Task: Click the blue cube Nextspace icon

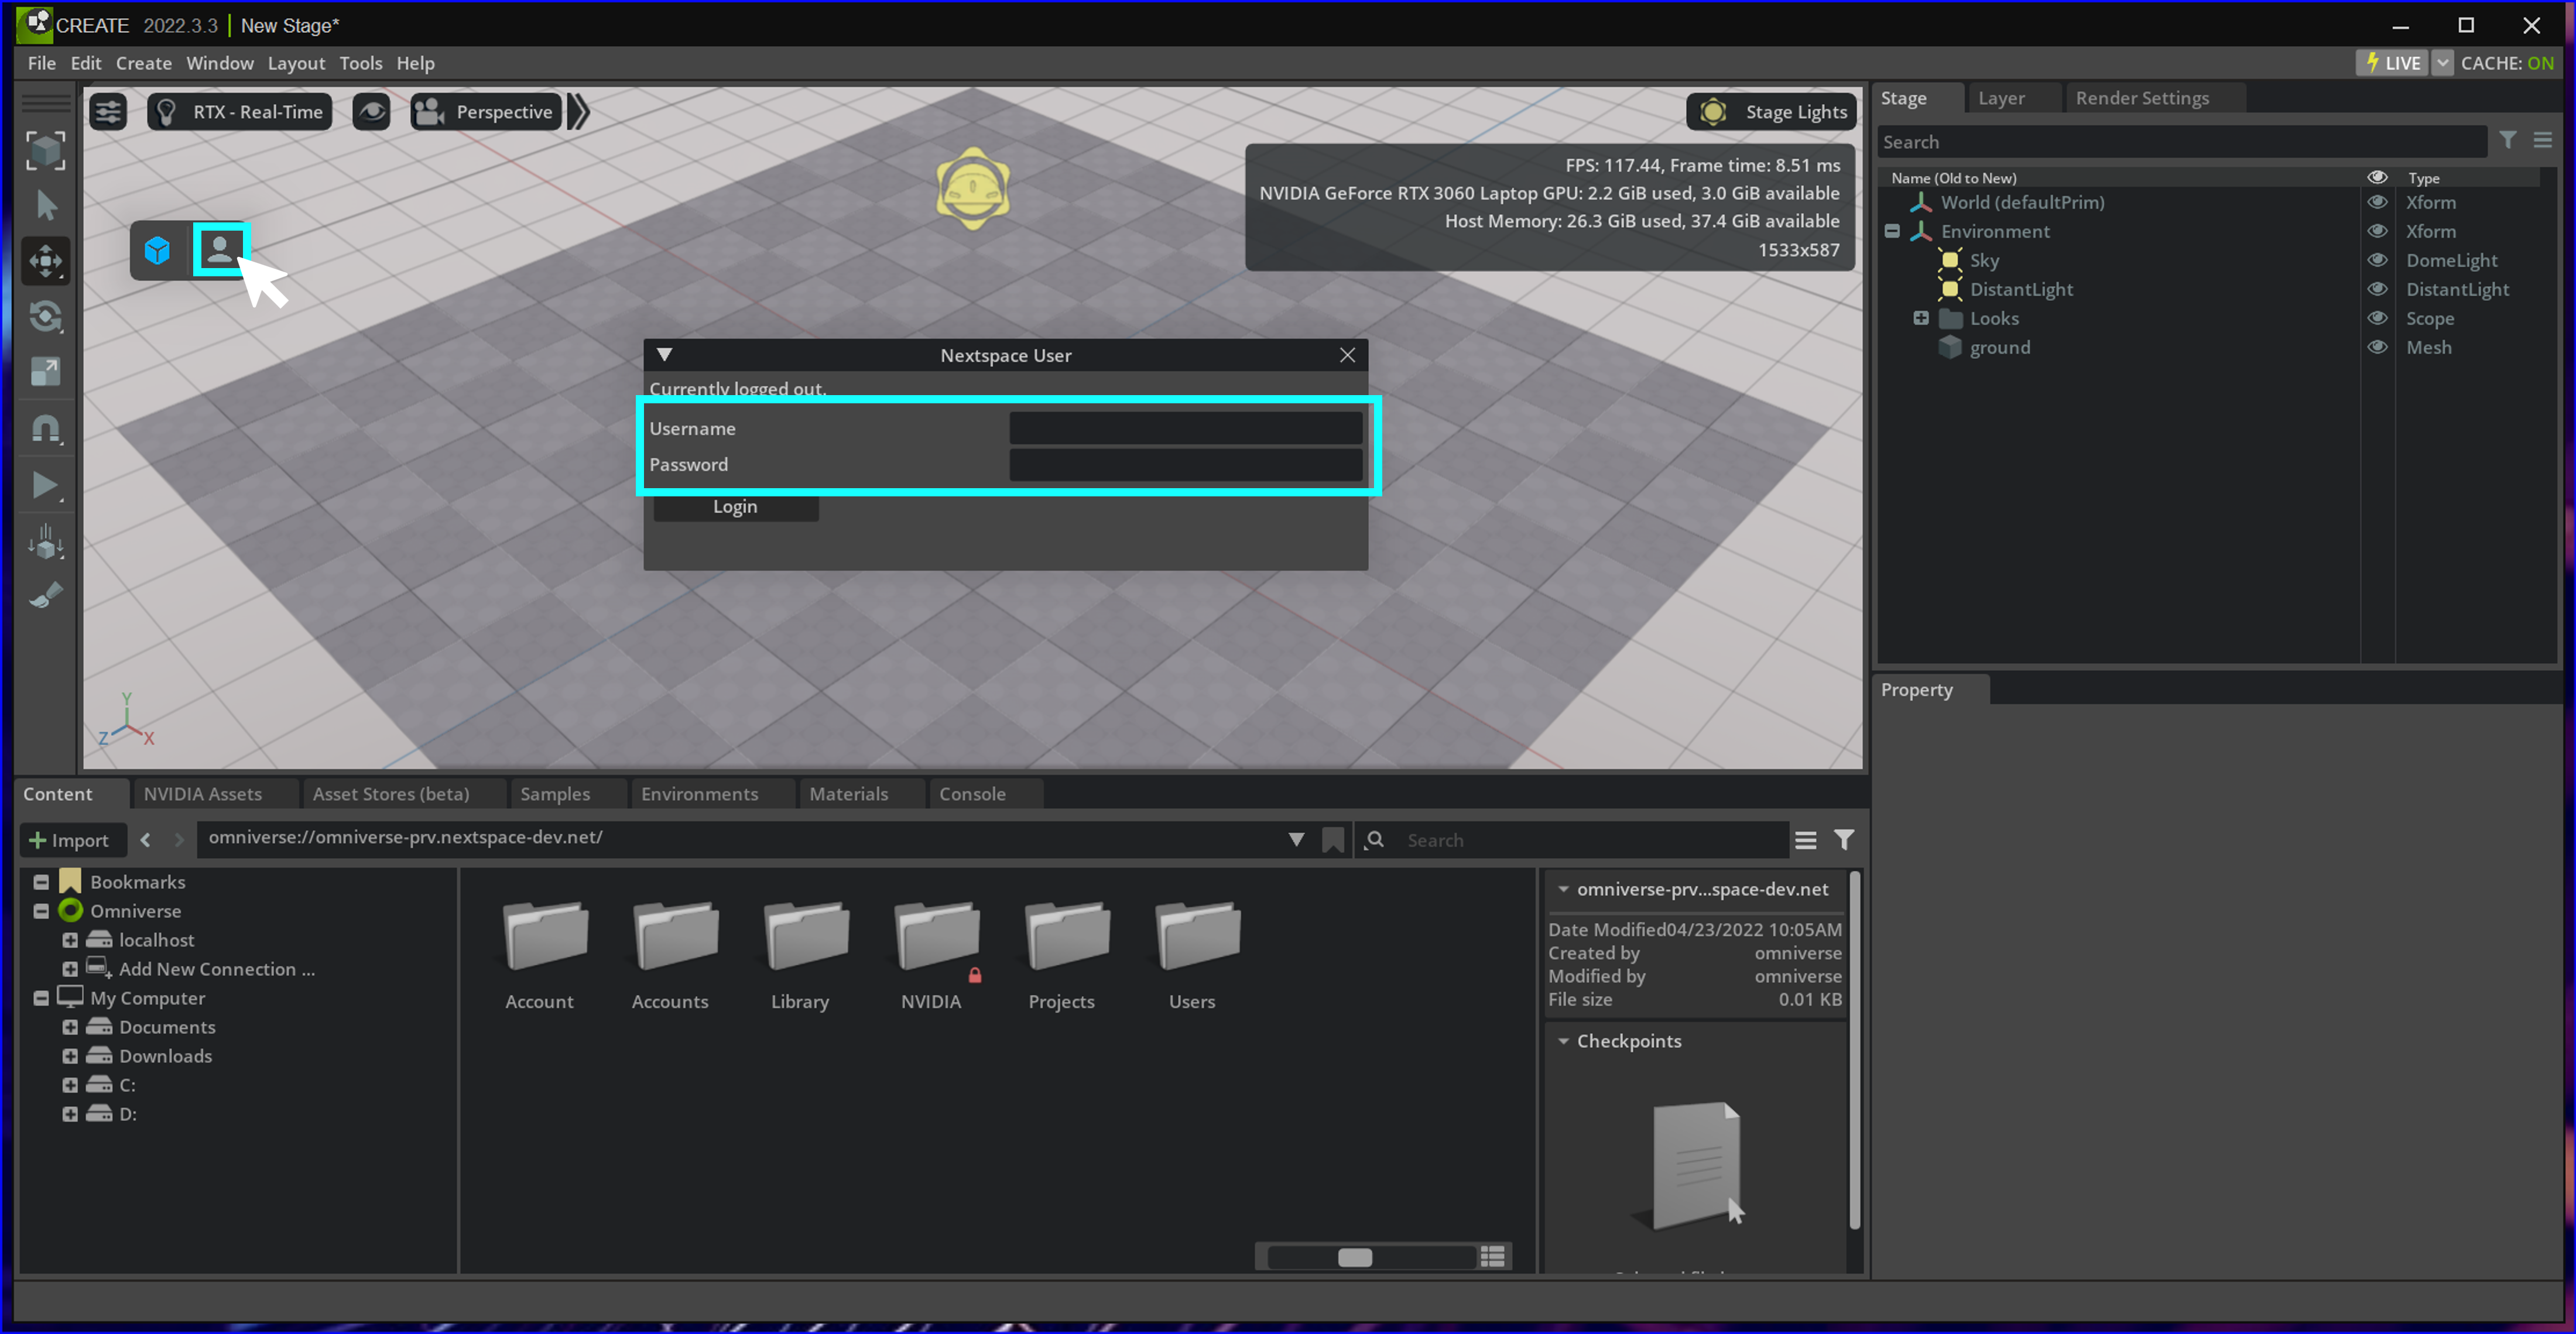Action: [157, 250]
